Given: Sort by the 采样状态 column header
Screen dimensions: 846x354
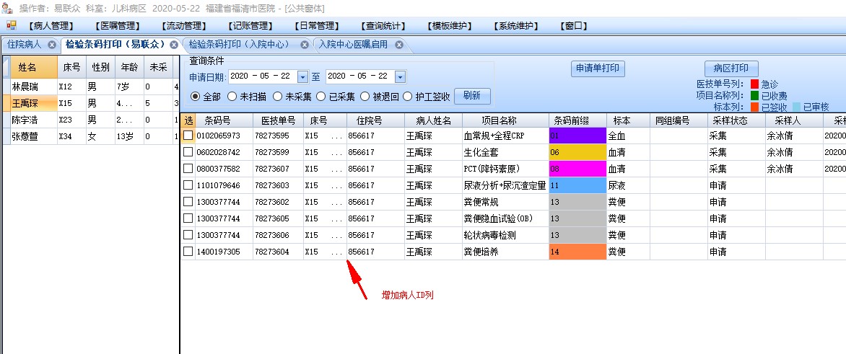Looking at the screenshot, I should click(736, 120).
